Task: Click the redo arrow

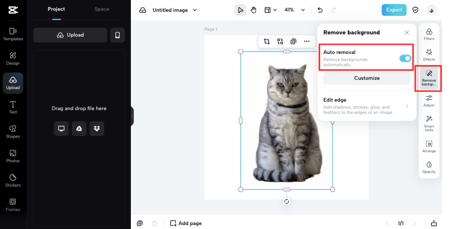Action: click(x=334, y=10)
